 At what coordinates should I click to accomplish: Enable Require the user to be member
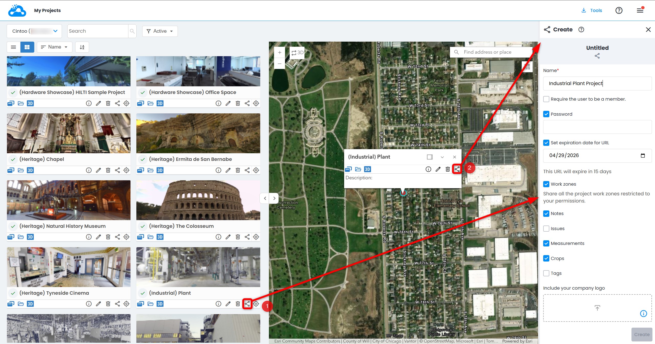coord(546,99)
